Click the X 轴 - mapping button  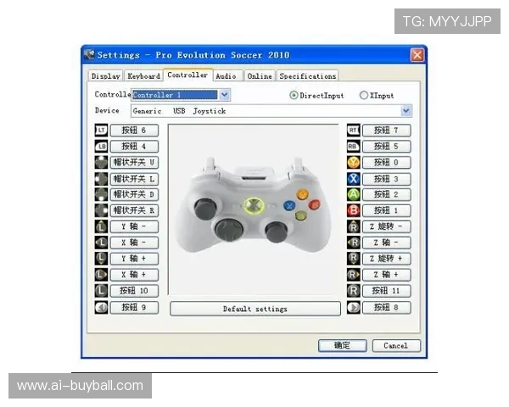click(134, 243)
